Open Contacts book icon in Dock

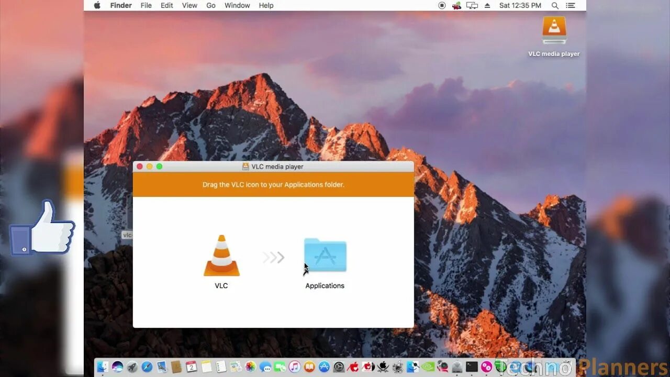(x=176, y=367)
